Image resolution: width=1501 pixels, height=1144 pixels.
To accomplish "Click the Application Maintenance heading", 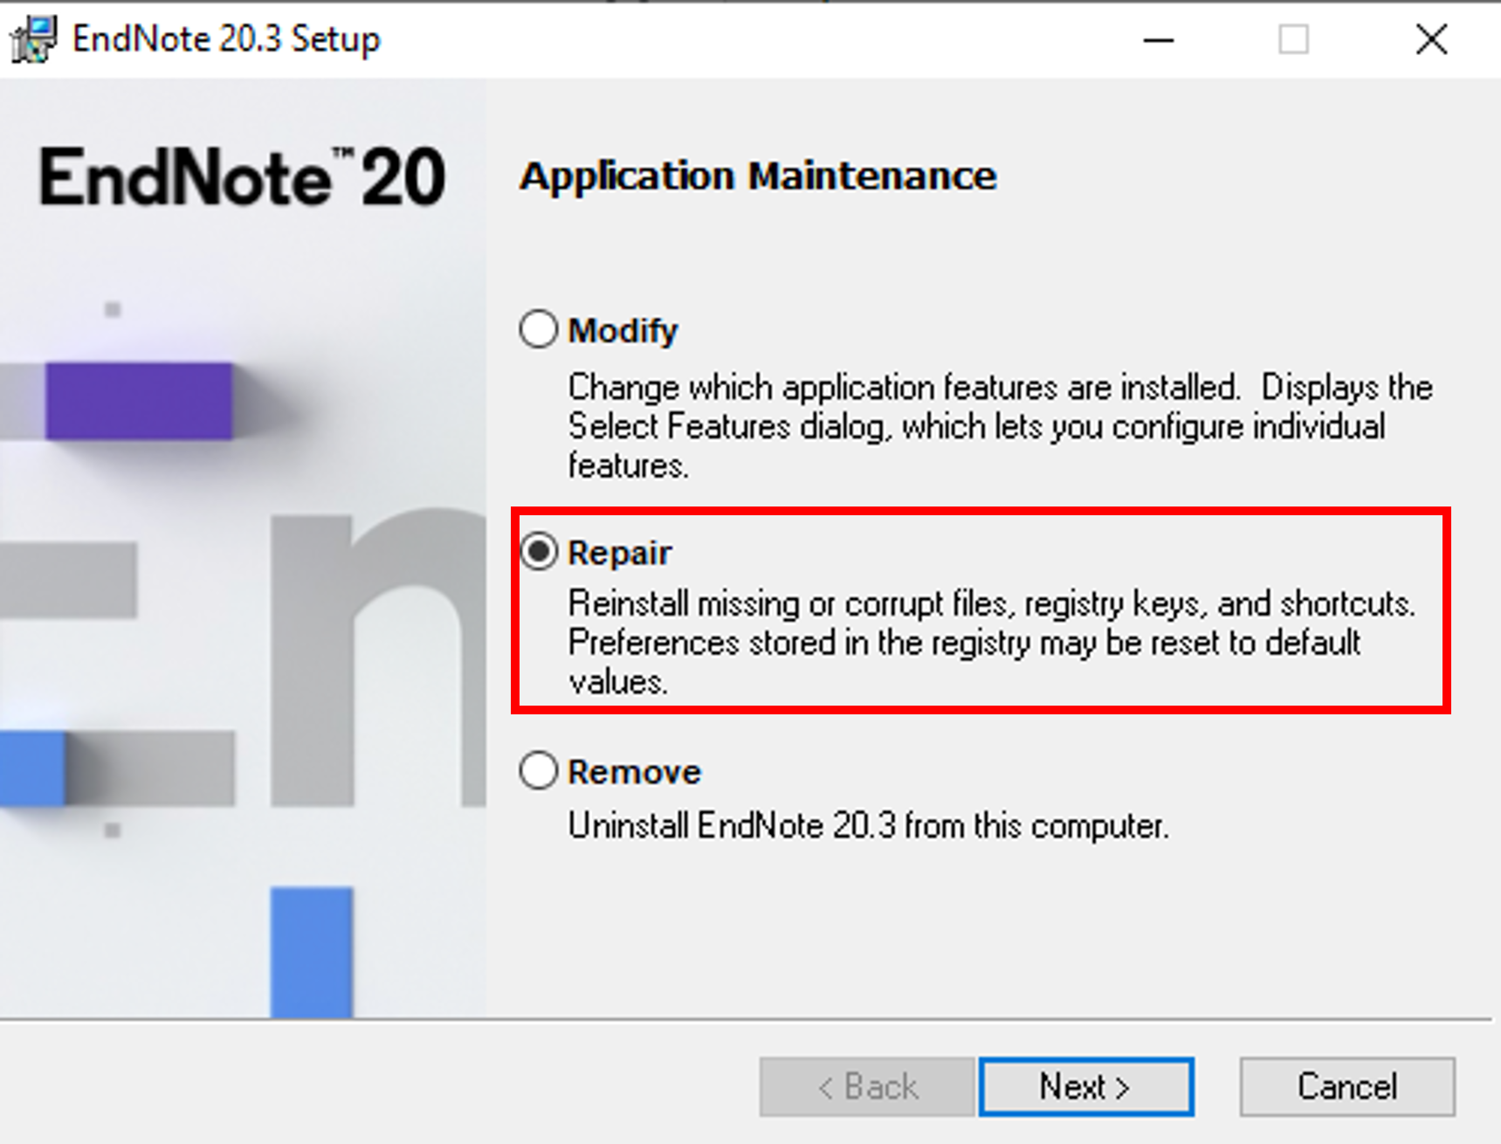I will pyautogui.click(x=758, y=176).
